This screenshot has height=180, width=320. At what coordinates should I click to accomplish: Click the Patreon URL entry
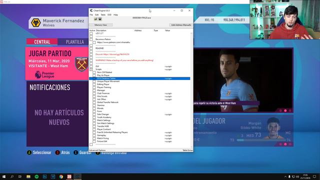click(x=113, y=42)
